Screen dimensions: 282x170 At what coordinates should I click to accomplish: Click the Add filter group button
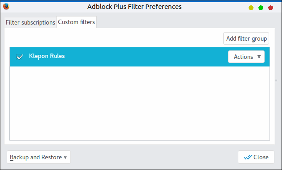246,38
